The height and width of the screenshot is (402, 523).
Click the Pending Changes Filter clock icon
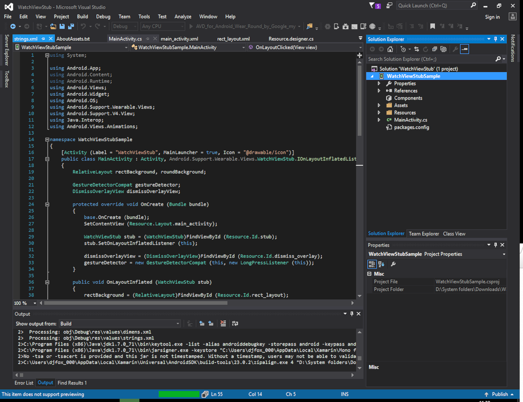pos(403,49)
